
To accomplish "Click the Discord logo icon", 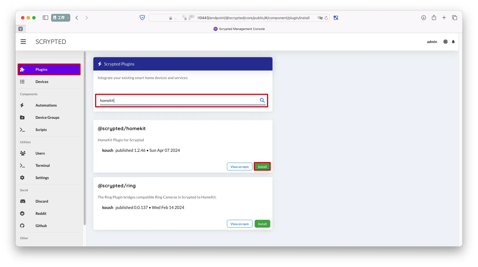I will coord(23,201).
